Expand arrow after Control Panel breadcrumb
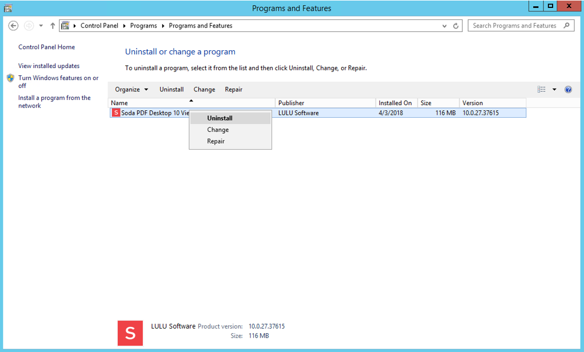Screen dimensions: 584x352 point(125,26)
